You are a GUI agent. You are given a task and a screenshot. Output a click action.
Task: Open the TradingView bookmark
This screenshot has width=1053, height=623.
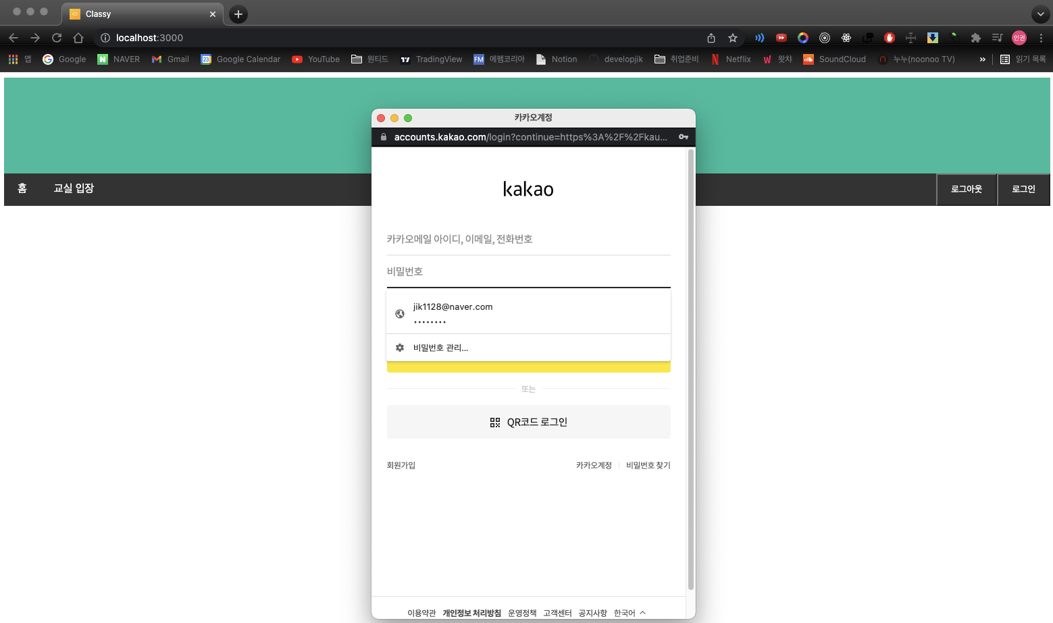pos(431,59)
